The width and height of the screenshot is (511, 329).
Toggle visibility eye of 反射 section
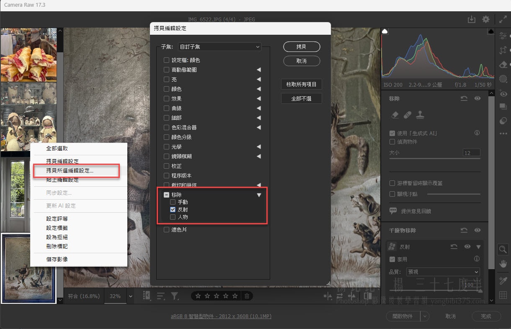pos(467,247)
